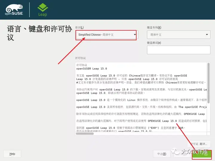Open the Simplified Chinese language dropdown
Viewport: 215px width, 161px height.
107,35
